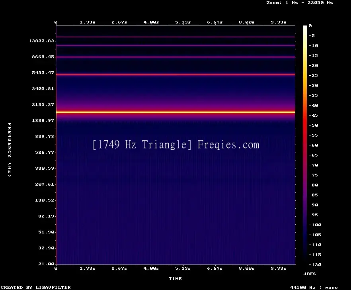Click the "44100 Hz : mono" status text
351x290 pixels.
(x=314, y=287)
